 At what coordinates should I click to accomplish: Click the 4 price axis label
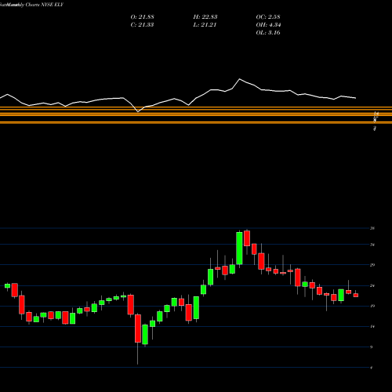click(372, 368)
